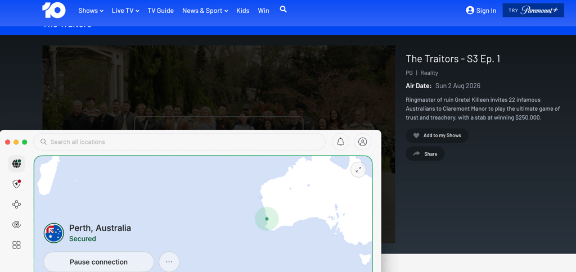Minimize the VPN window with yellow button
The image size is (576, 272).
(16, 142)
